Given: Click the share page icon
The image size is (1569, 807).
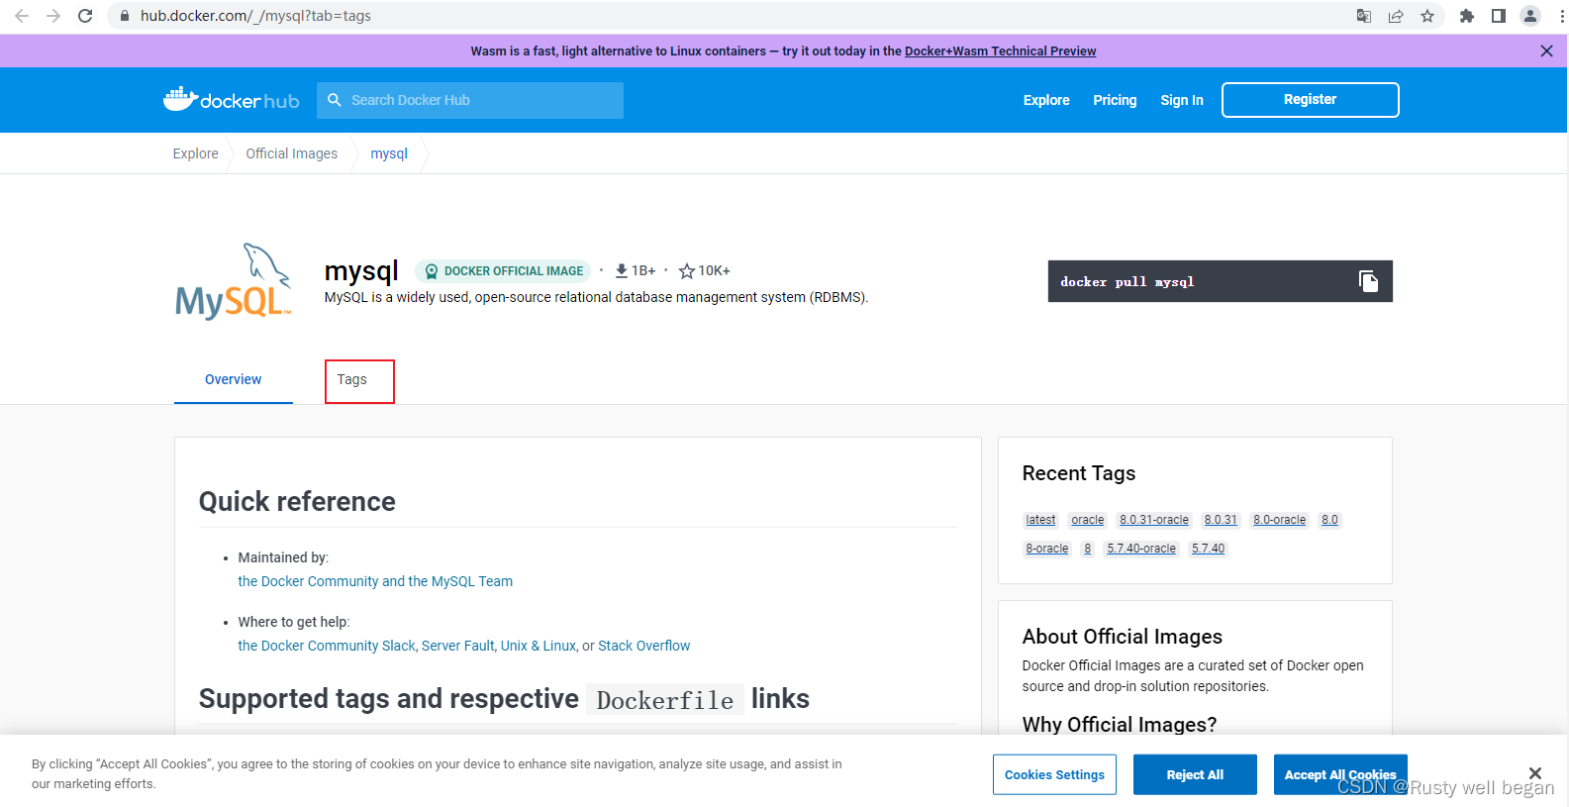Looking at the screenshot, I should (x=1396, y=16).
